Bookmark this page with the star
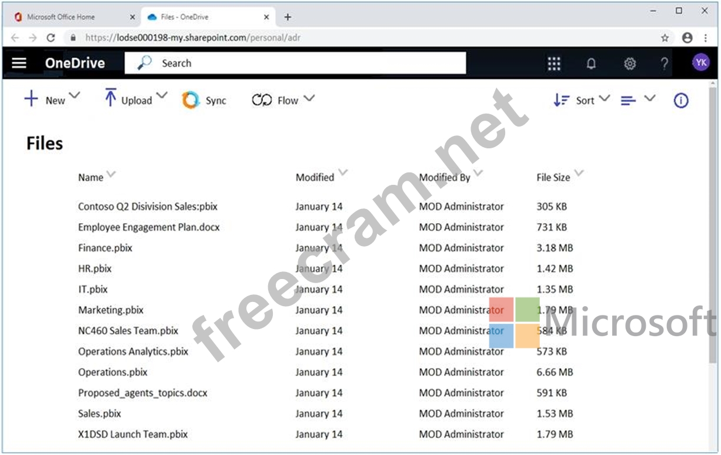Viewport: 721px width, 455px height. tap(665, 38)
